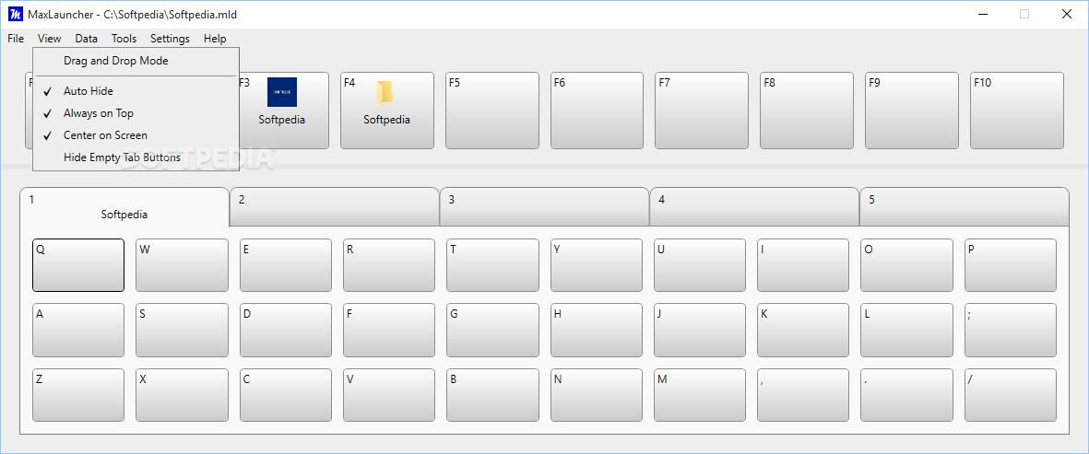Click the empty F7 favorites button

point(702,111)
